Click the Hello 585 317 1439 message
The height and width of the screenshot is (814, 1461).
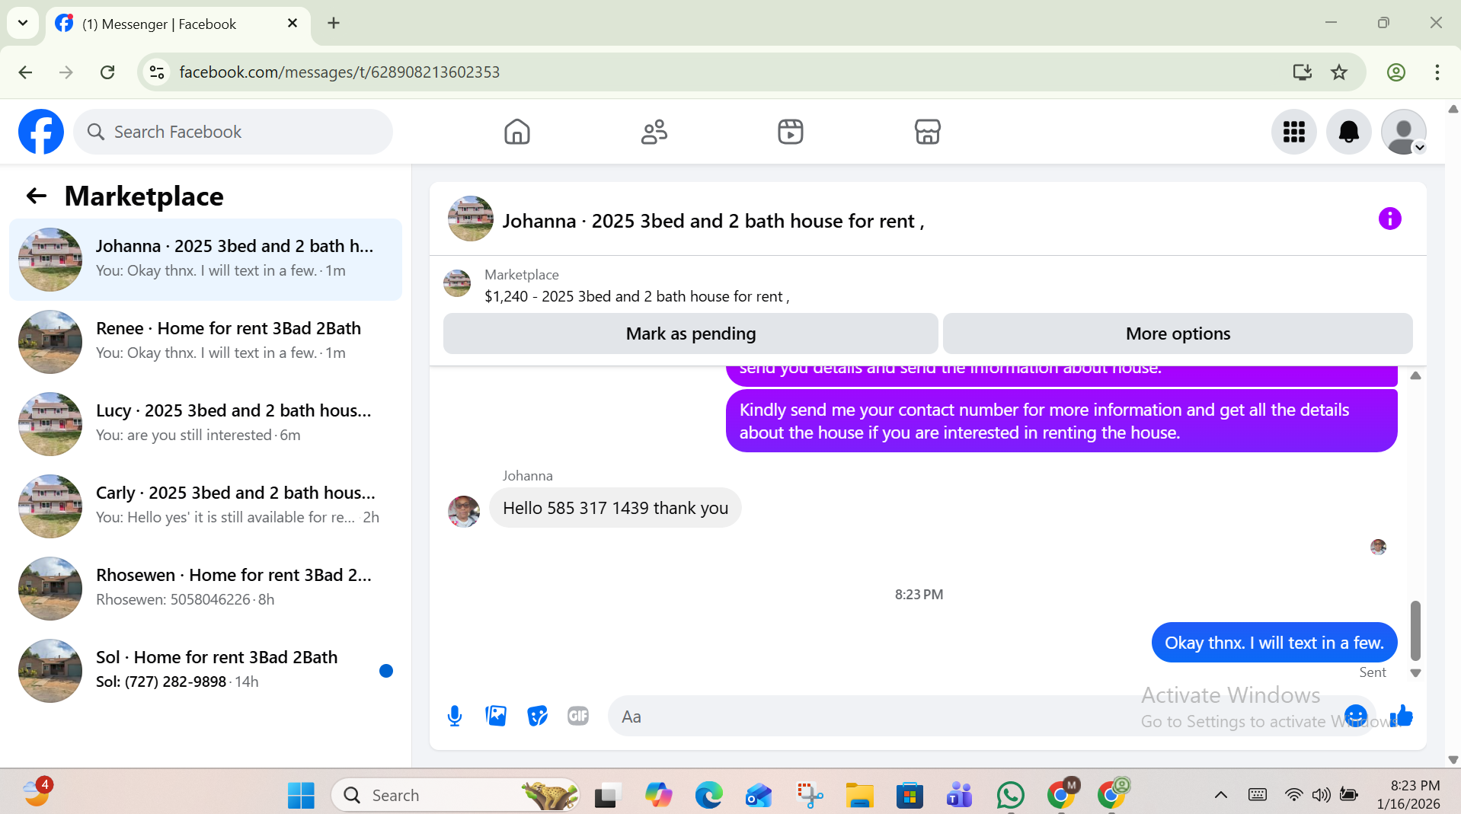tap(615, 508)
